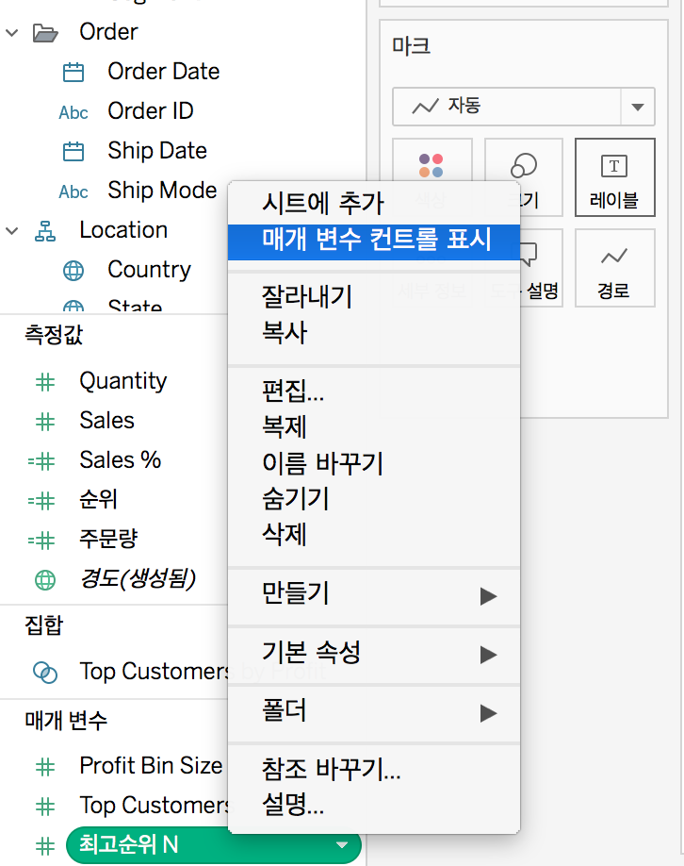Click the number icon beside Sales
684x866 pixels.
click(45, 422)
